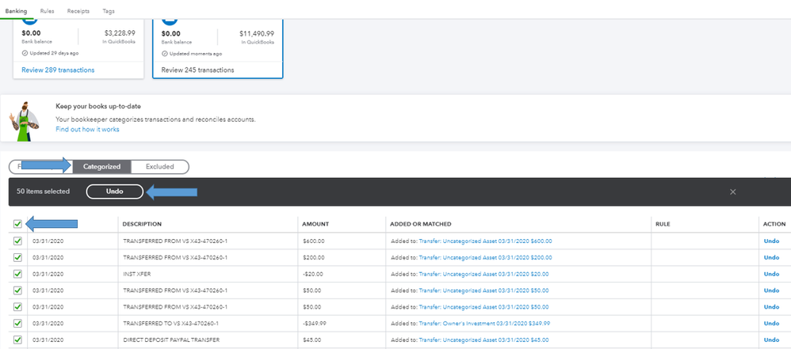Click the 50 items selected label
The image size is (791, 349).
(44, 192)
